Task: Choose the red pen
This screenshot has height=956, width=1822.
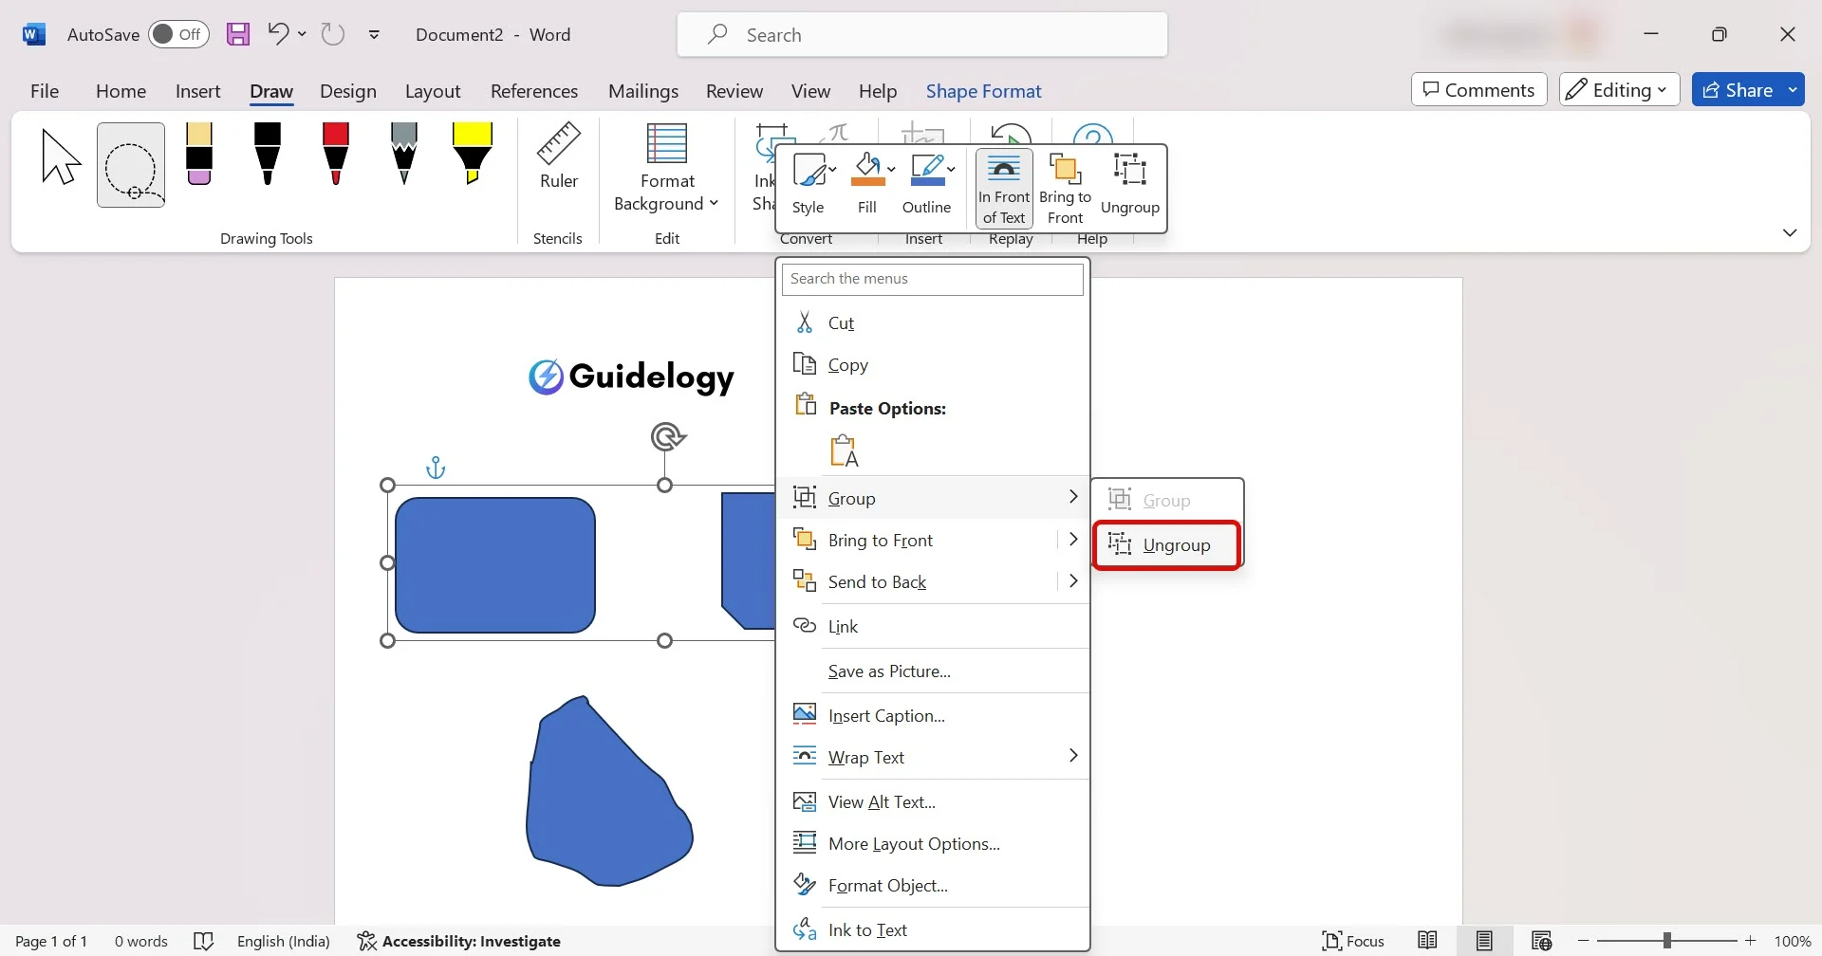Action: tap(336, 154)
